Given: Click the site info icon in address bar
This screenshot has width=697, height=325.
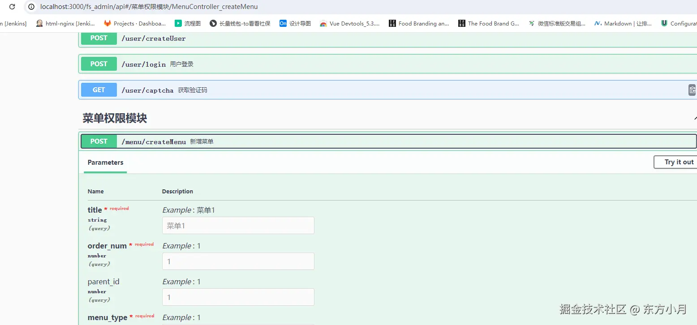Looking at the screenshot, I should [x=31, y=7].
